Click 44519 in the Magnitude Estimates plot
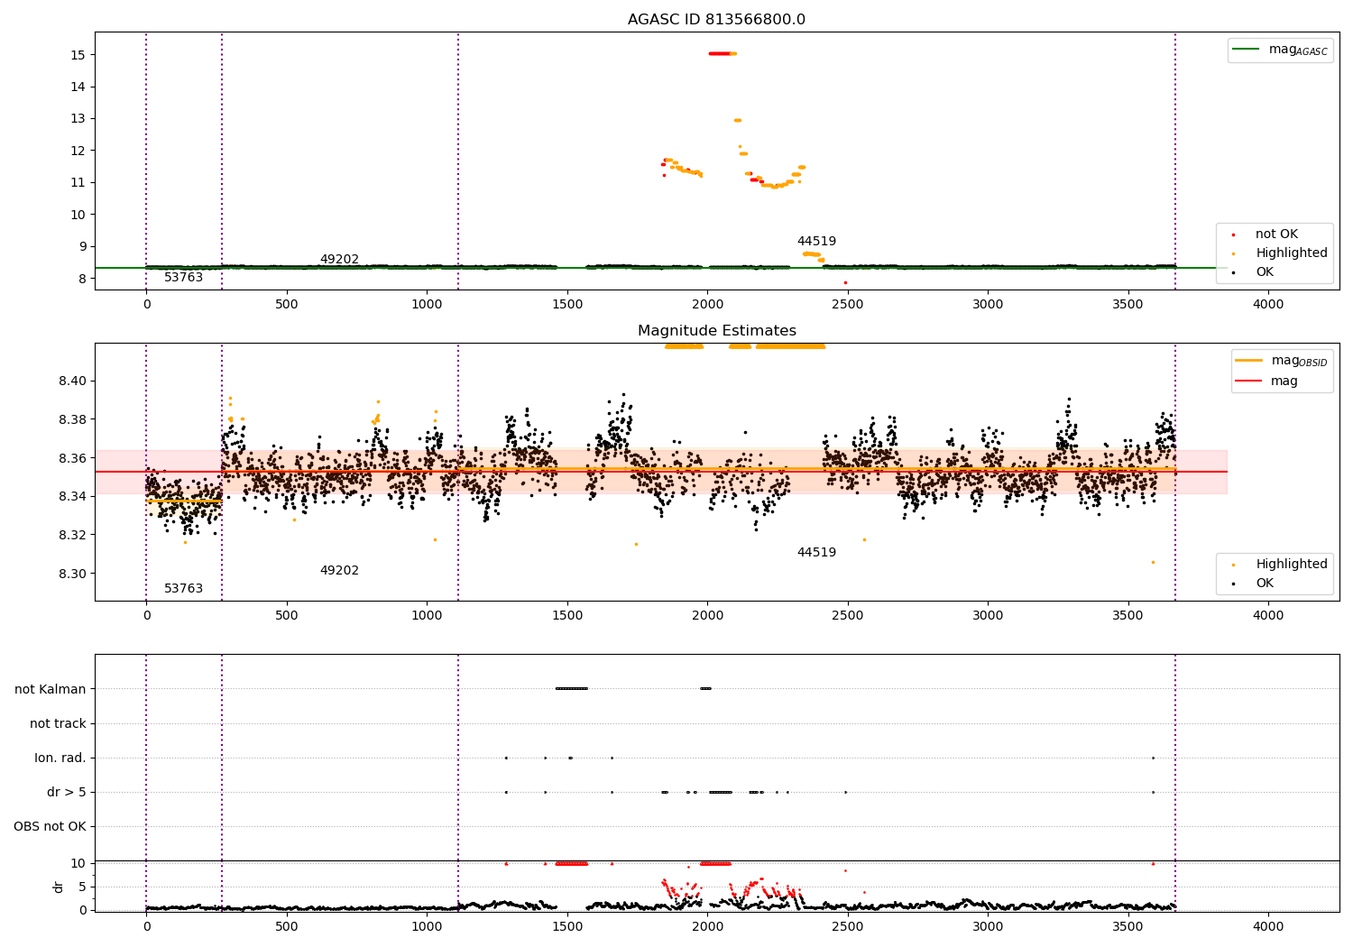Image resolution: width=1353 pixels, height=947 pixels. tap(816, 553)
